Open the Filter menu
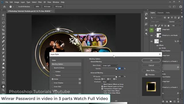The width and height of the screenshot is (184, 104). pos(40,2)
